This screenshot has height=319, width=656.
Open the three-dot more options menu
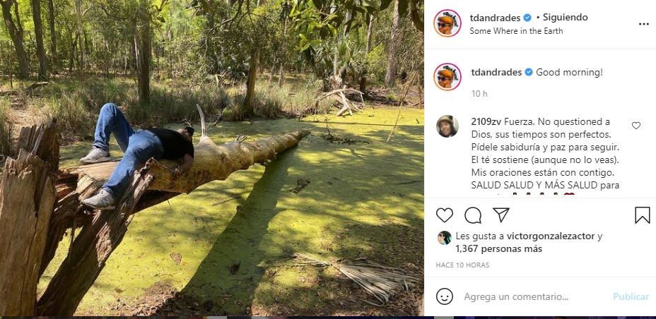coord(643,23)
